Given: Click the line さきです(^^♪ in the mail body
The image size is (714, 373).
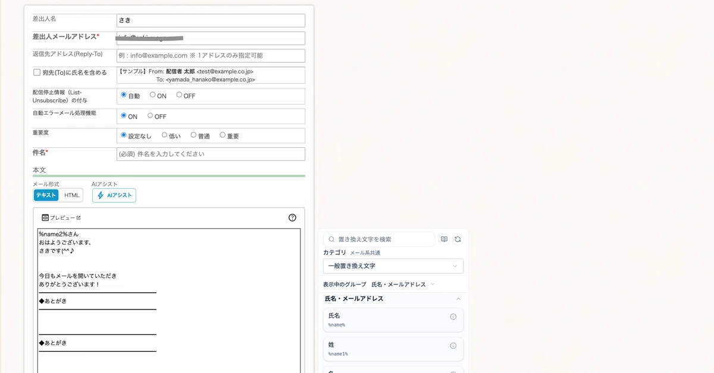Looking at the screenshot, I should pos(57,251).
